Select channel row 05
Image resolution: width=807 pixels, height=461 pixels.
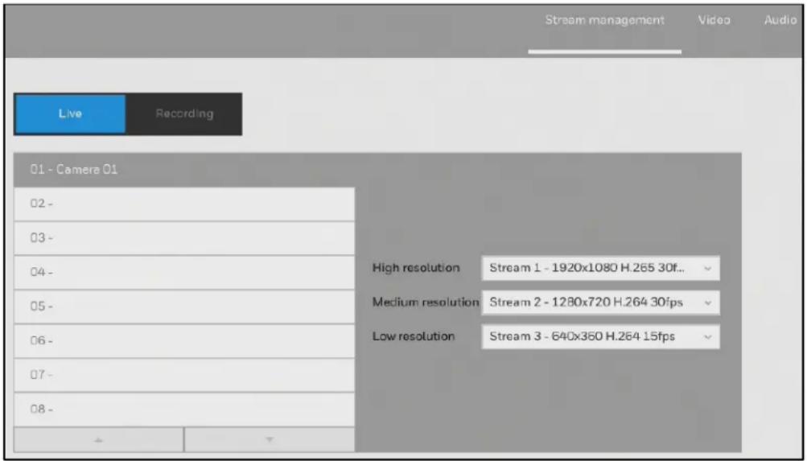(x=184, y=307)
